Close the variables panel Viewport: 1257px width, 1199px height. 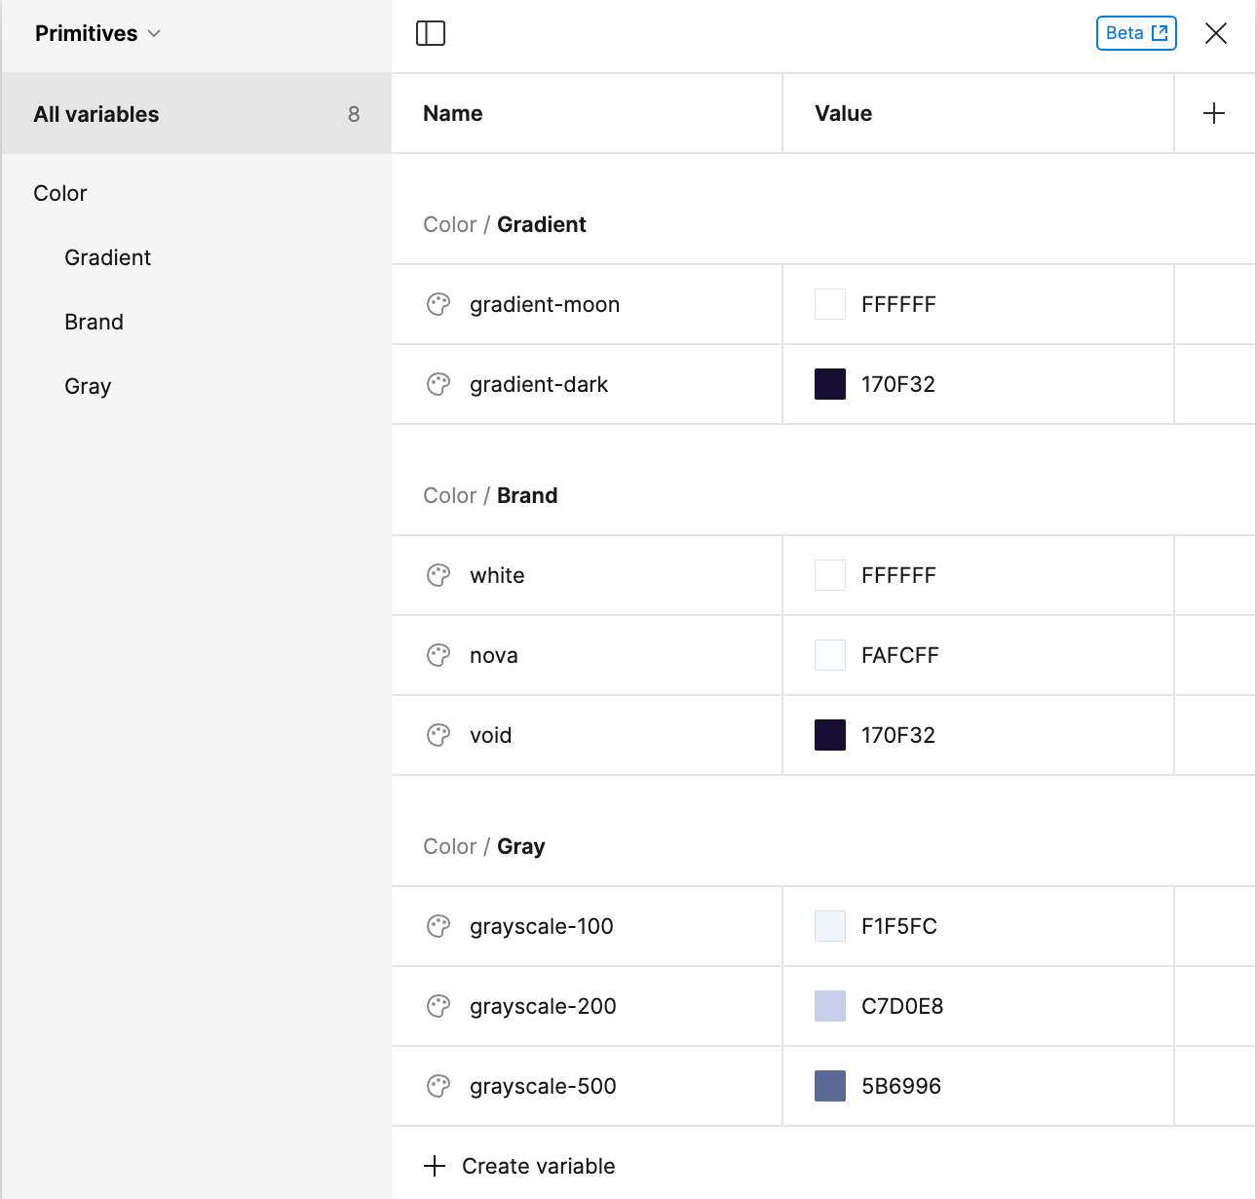[x=1215, y=34]
